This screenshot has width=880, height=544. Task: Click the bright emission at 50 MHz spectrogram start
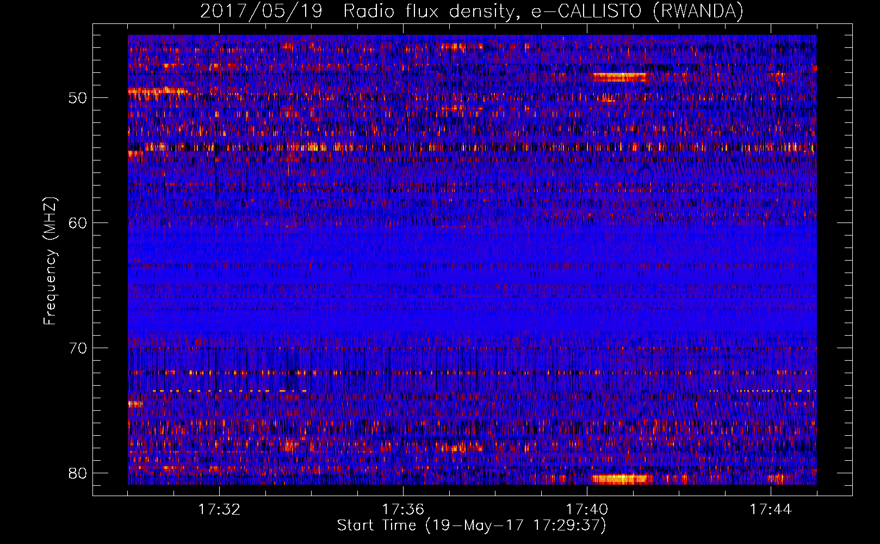tap(158, 92)
